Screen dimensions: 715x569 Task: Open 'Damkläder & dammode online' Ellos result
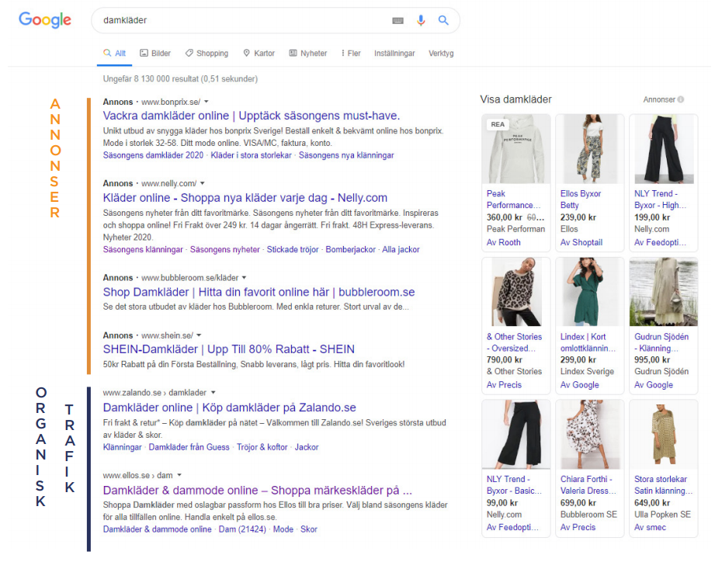(257, 490)
